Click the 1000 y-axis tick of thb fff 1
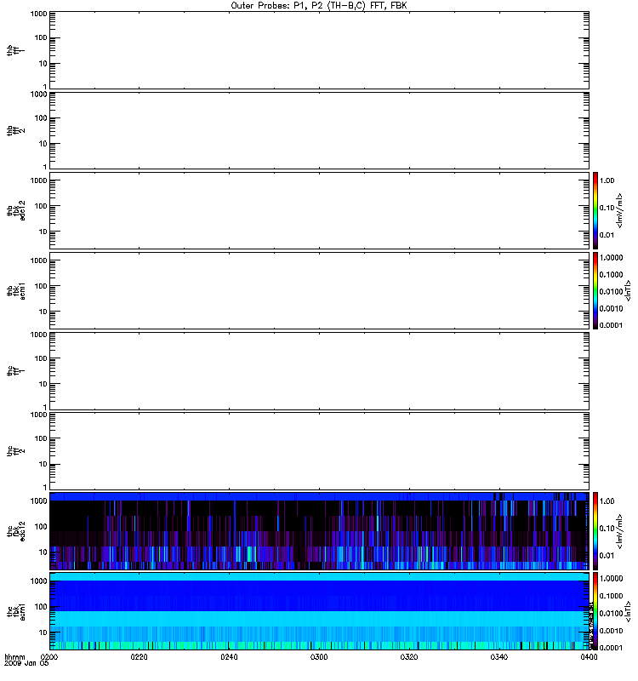The height and width of the screenshot is (681, 638). (38, 14)
